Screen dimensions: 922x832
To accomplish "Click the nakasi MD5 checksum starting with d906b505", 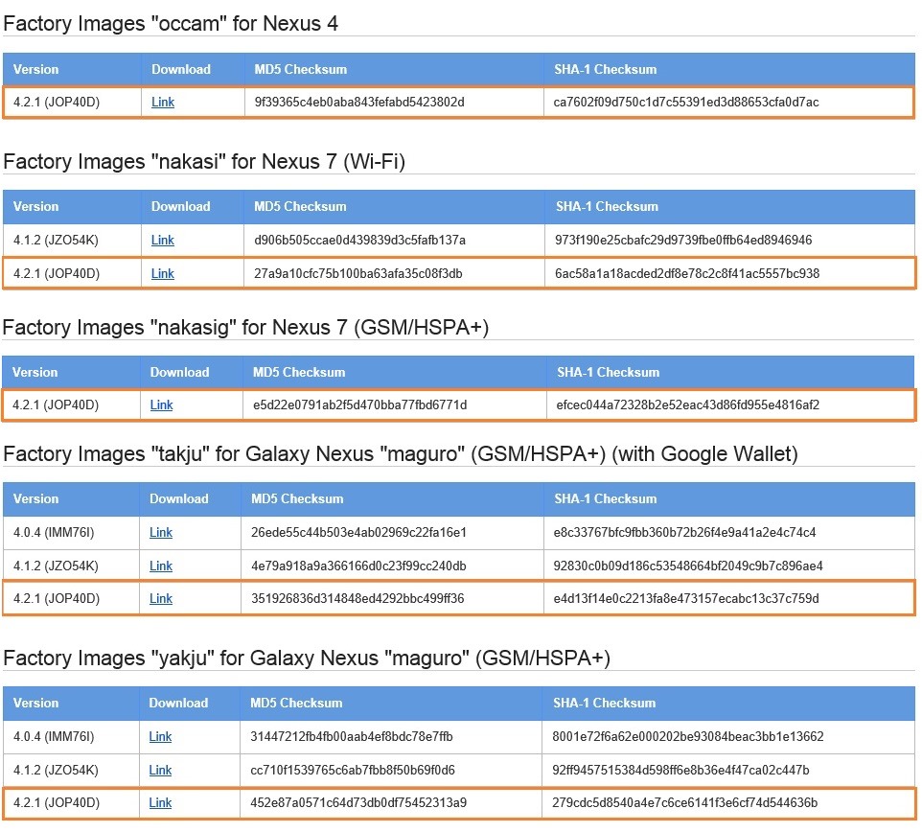I will pyautogui.click(x=360, y=241).
